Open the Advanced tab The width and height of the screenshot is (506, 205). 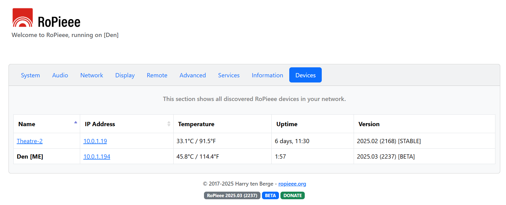193,75
